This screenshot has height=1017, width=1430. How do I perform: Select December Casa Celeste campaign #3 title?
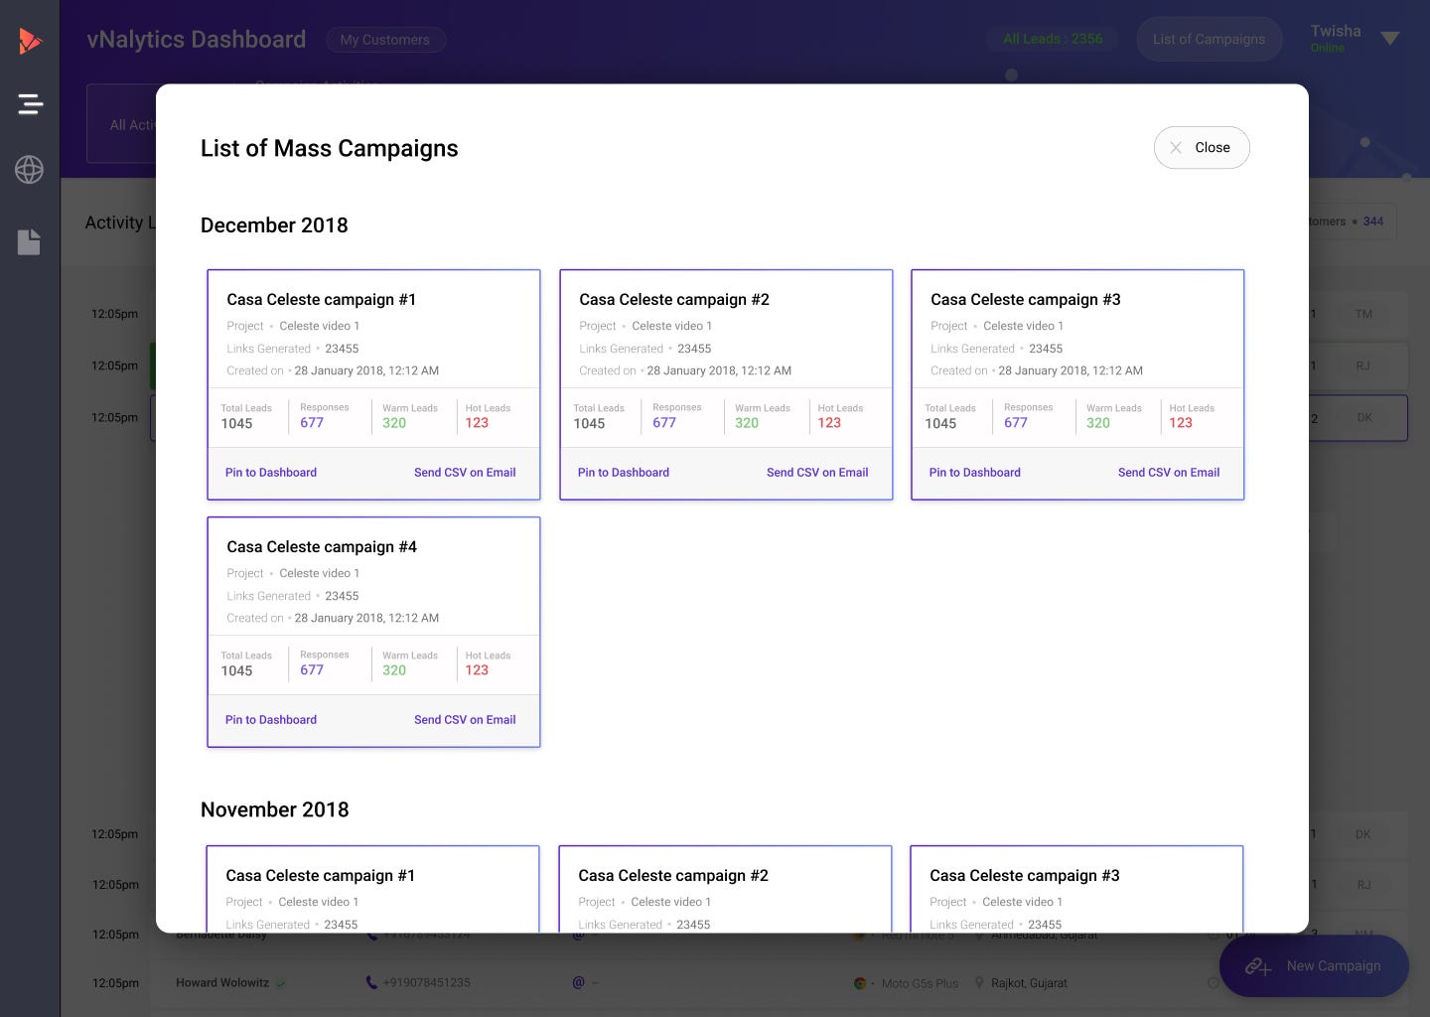click(x=1026, y=300)
